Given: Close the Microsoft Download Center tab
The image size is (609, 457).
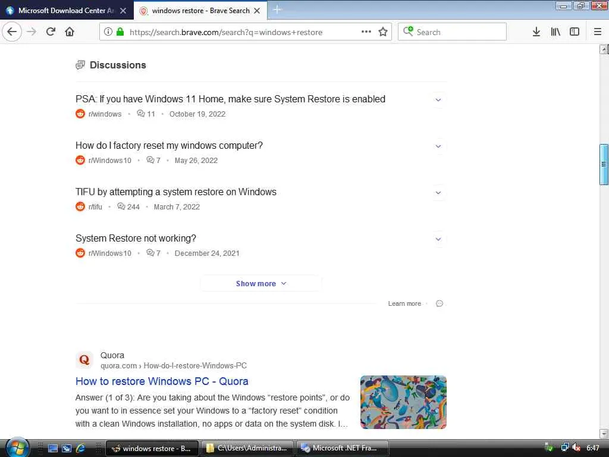Looking at the screenshot, I should 123,11.
